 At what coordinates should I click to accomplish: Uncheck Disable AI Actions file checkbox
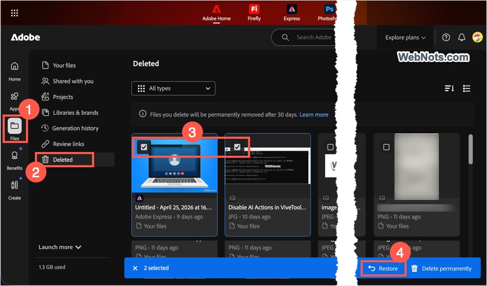[x=237, y=147]
